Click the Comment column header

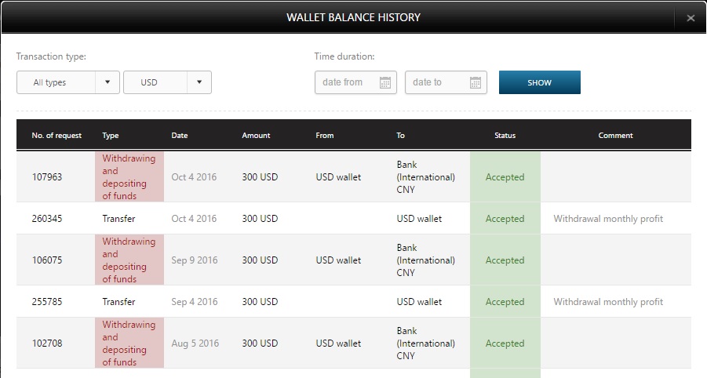[x=615, y=136]
